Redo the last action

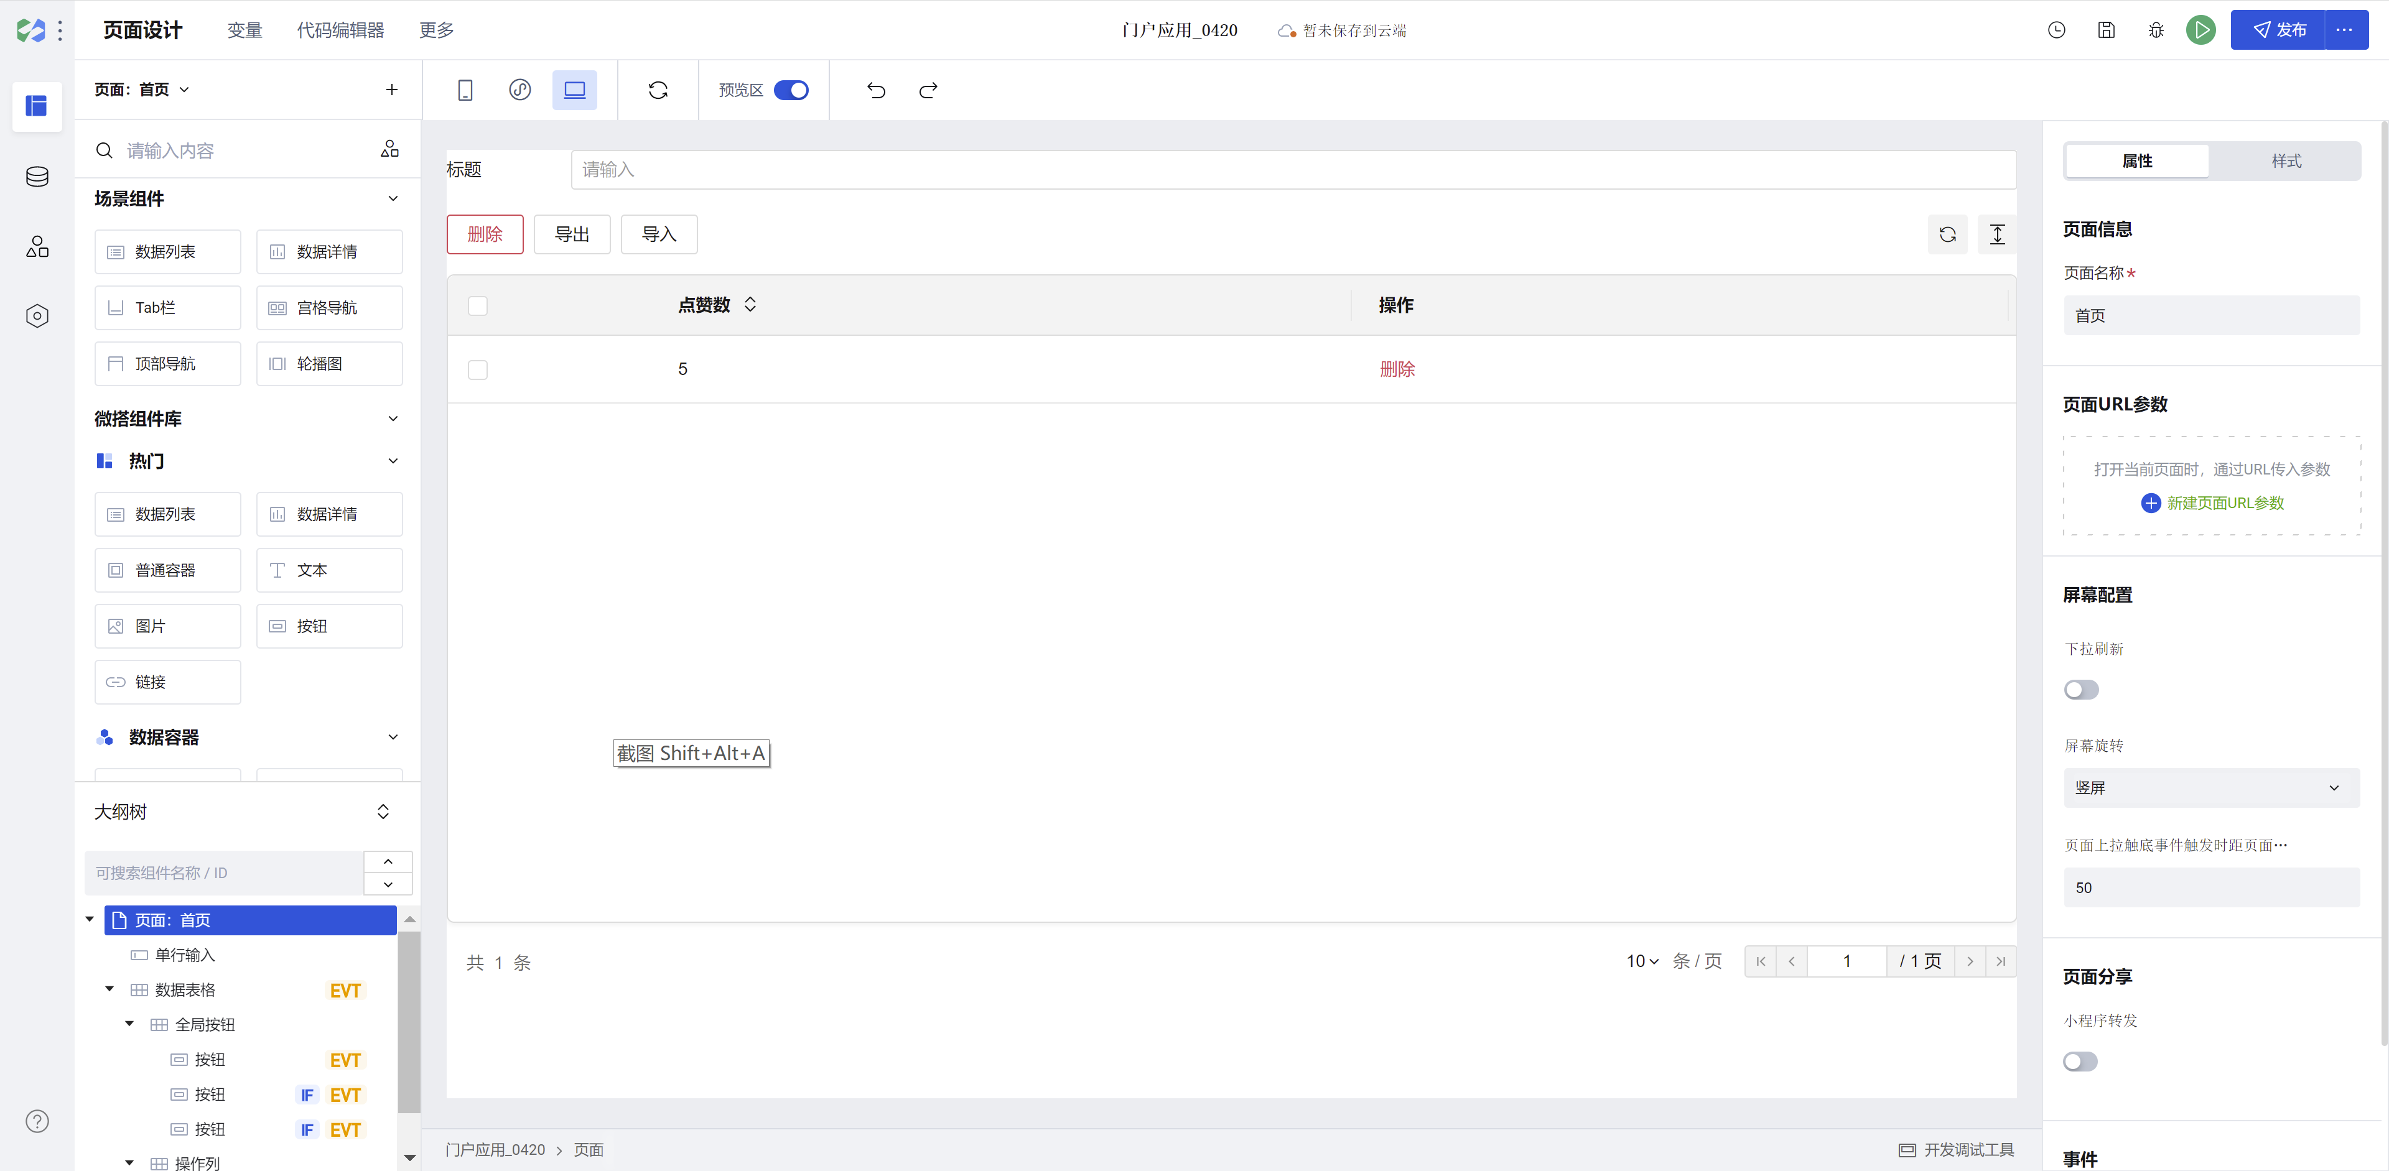928,90
